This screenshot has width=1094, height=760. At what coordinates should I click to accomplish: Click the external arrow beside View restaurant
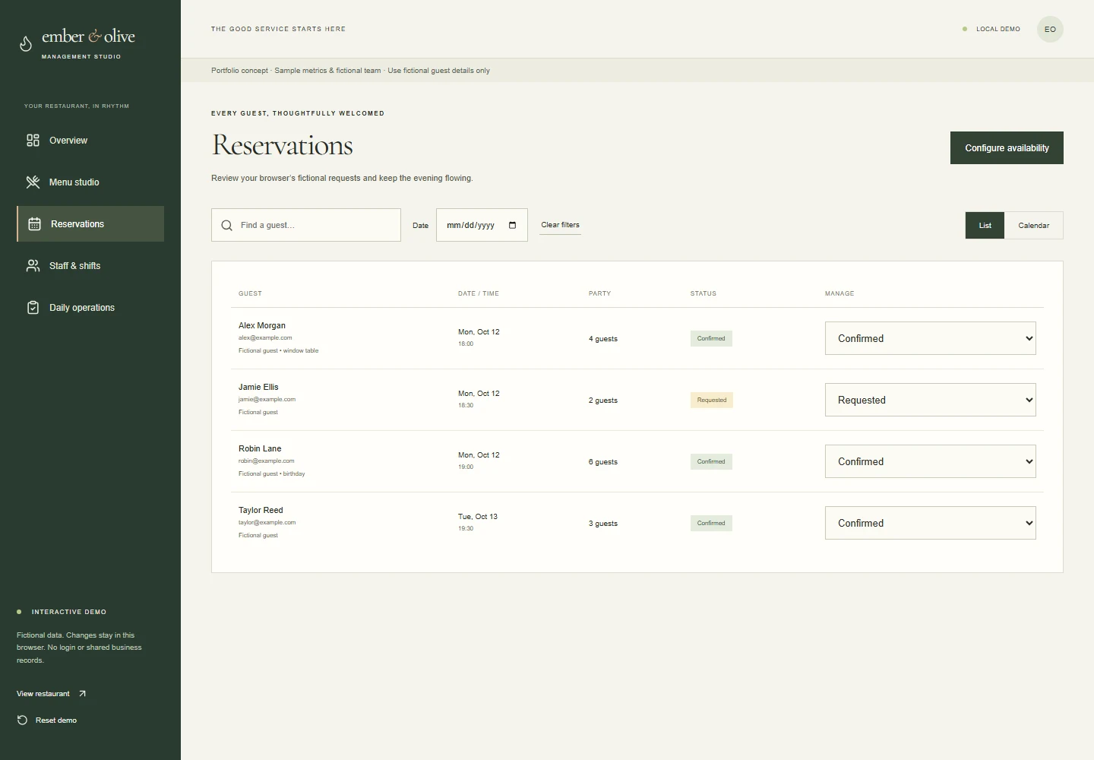coord(82,694)
